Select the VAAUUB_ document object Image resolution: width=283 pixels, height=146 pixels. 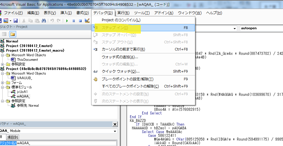[x=24, y=78]
